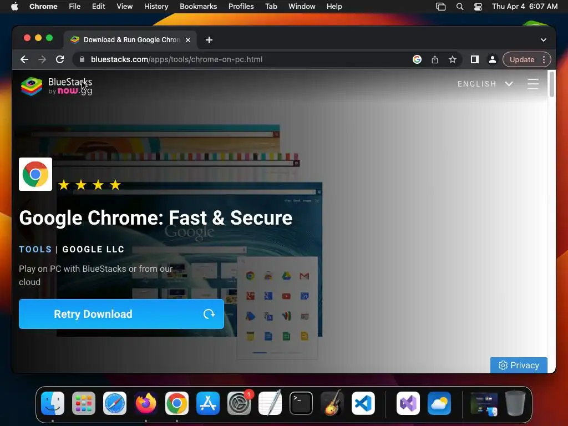Open the BlueStacks hamburger menu
This screenshot has height=426, width=568.
pos(533,84)
